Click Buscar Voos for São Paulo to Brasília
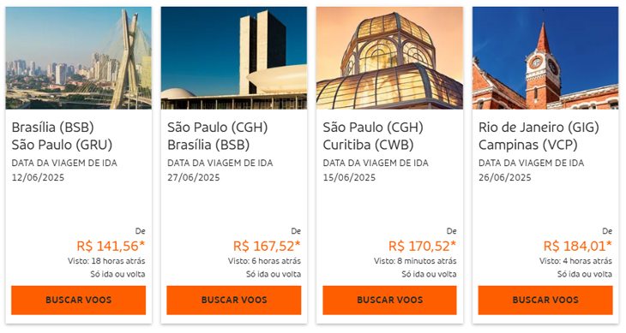 point(234,300)
